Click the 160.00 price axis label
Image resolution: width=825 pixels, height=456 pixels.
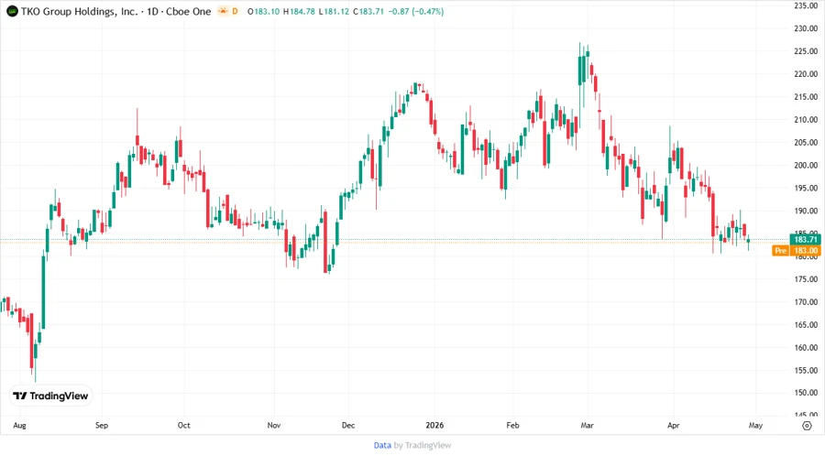pyautogui.click(x=806, y=348)
